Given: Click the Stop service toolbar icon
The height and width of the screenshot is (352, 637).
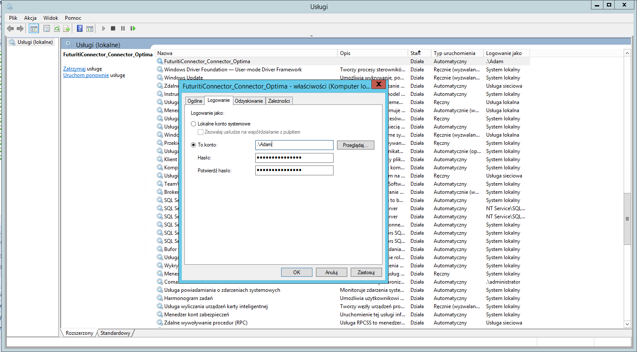Looking at the screenshot, I should [x=113, y=28].
